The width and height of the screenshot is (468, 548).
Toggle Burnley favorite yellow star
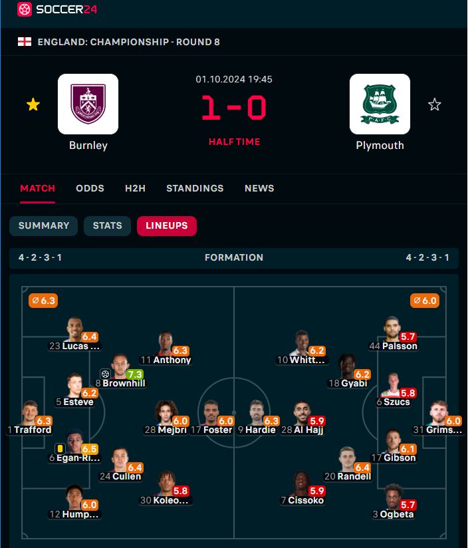point(33,104)
